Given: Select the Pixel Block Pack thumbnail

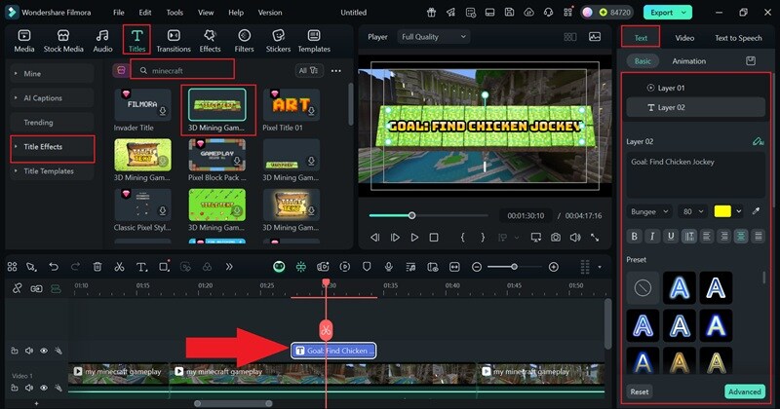Looking at the screenshot, I should (x=216, y=155).
